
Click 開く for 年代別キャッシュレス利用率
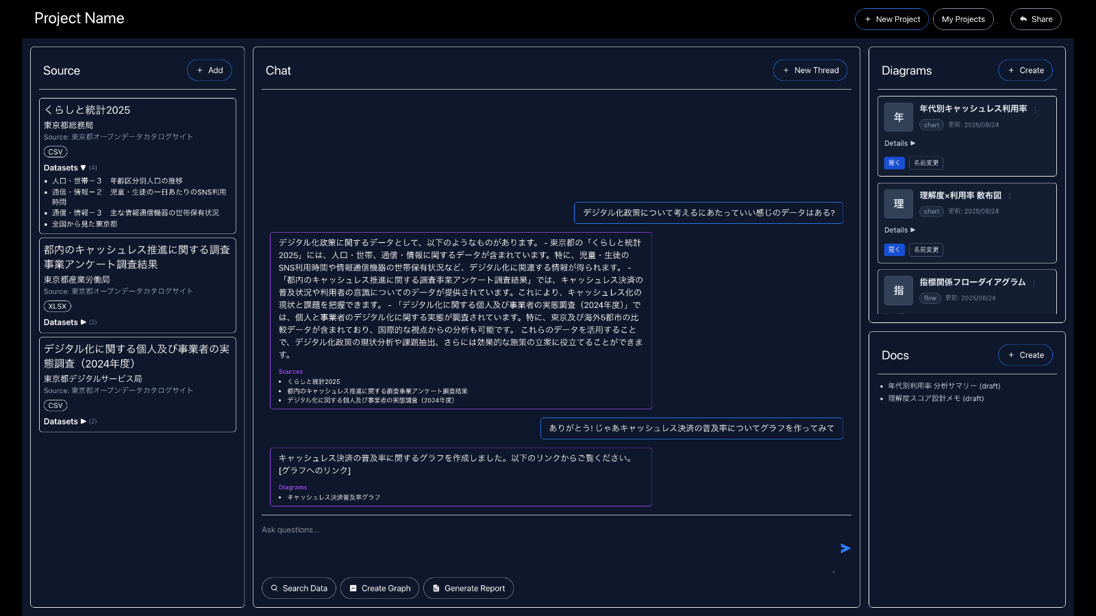coord(895,163)
